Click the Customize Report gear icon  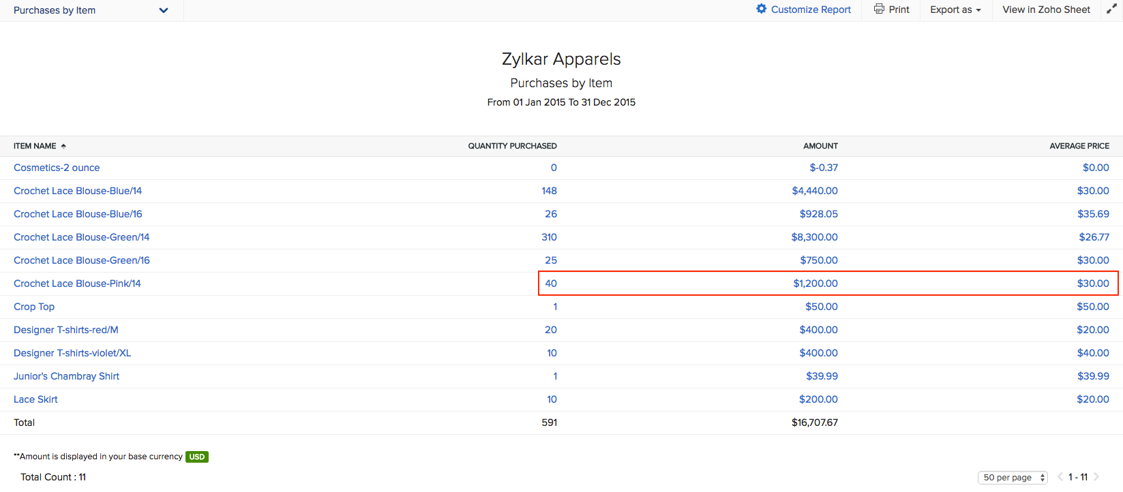[x=761, y=9]
